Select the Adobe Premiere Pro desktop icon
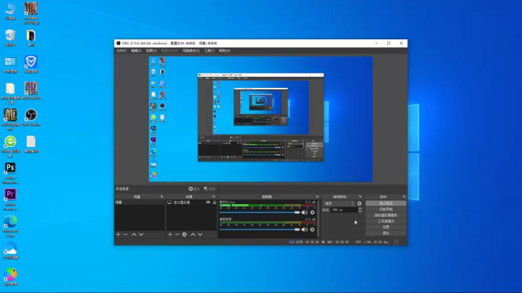 point(10,199)
